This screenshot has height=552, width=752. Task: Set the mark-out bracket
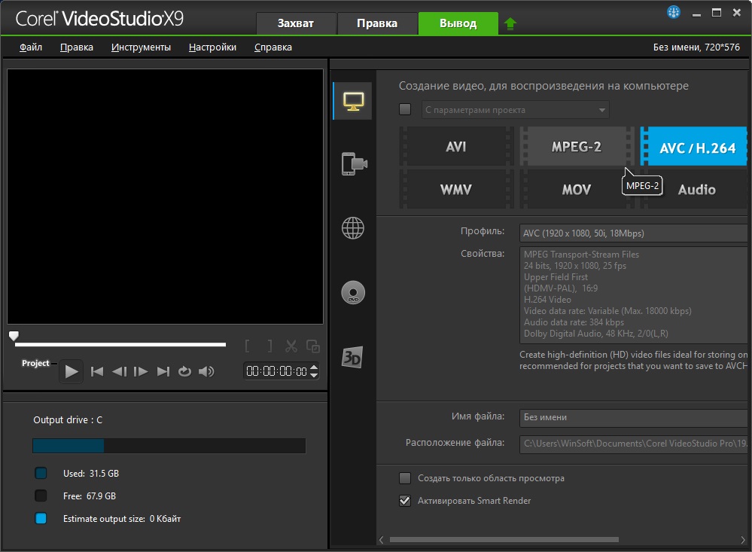click(x=269, y=346)
